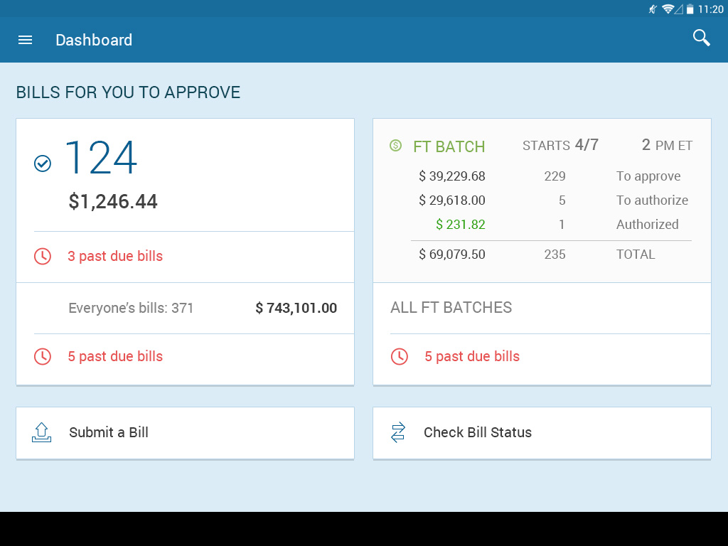Open Everyone's bills: 371 summary
Viewport: 728px width, 546px height.
click(185, 308)
